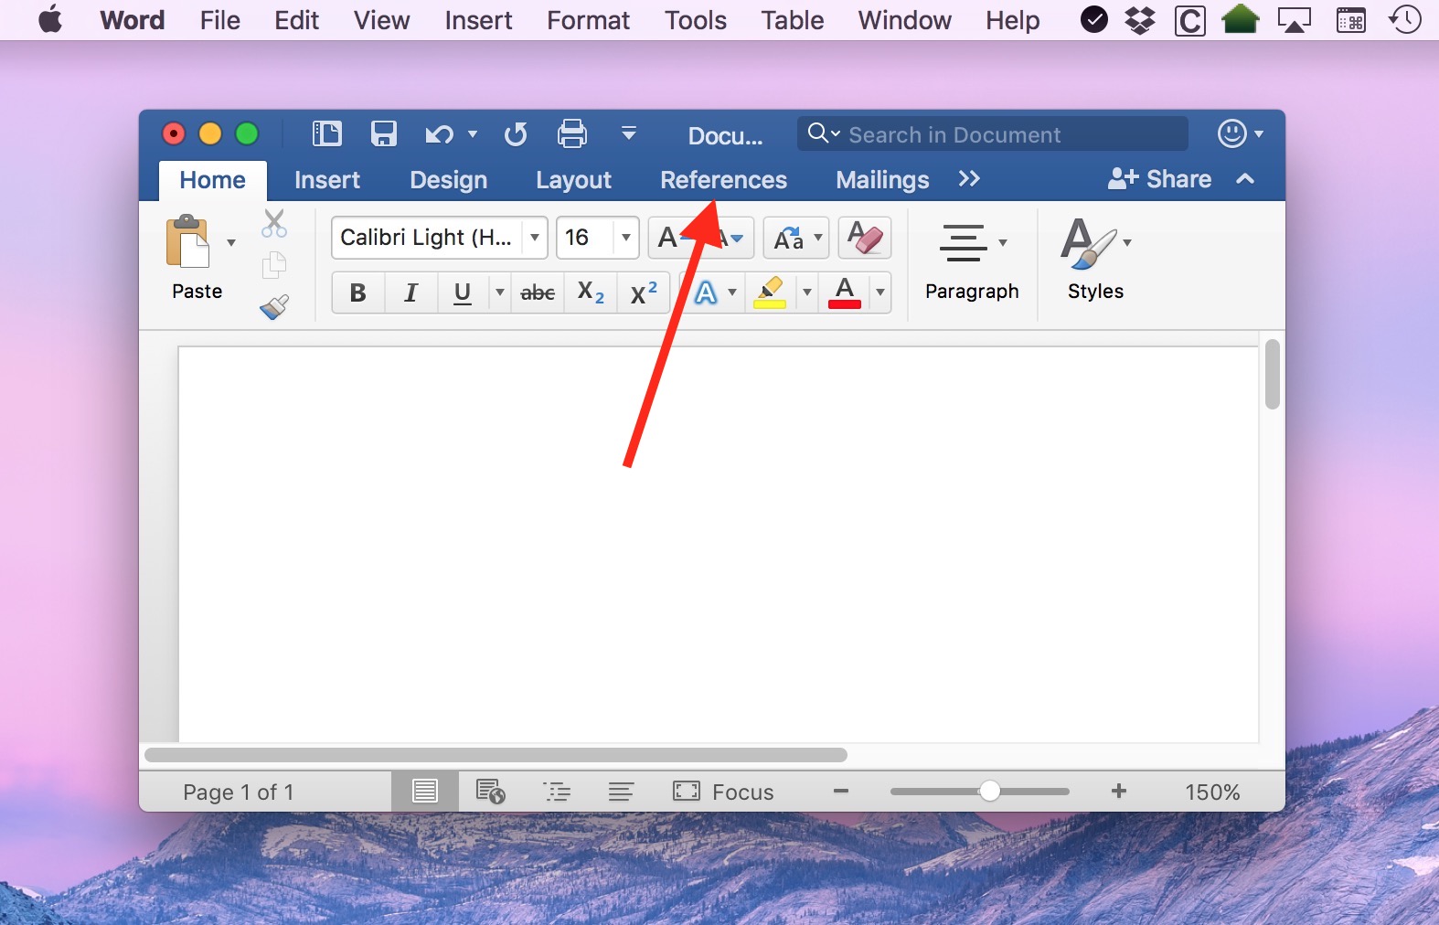Open the Table menu in menu bar

(792, 20)
